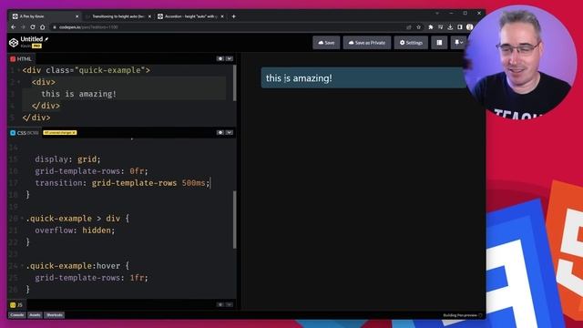Fold HTML line 2 nested div arrow
This screenshot has height=328, width=583.
[x=19, y=82]
